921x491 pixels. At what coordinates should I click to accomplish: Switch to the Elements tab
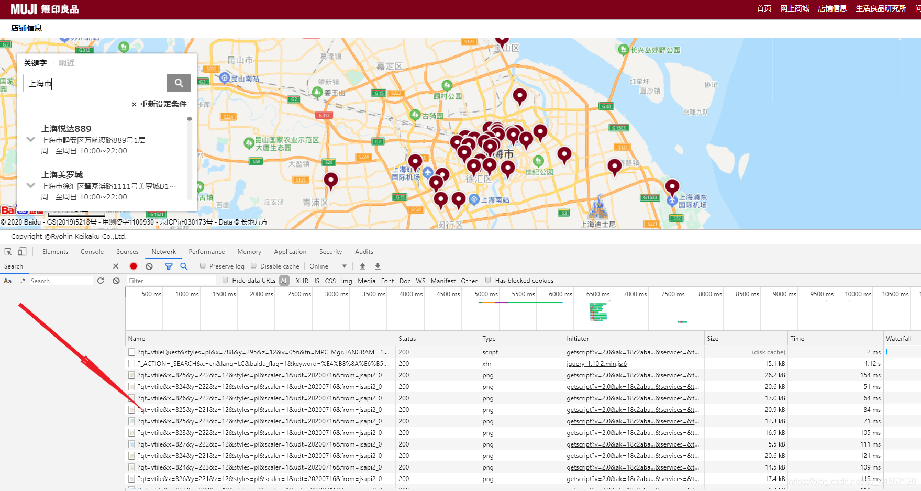pyautogui.click(x=56, y=252)
